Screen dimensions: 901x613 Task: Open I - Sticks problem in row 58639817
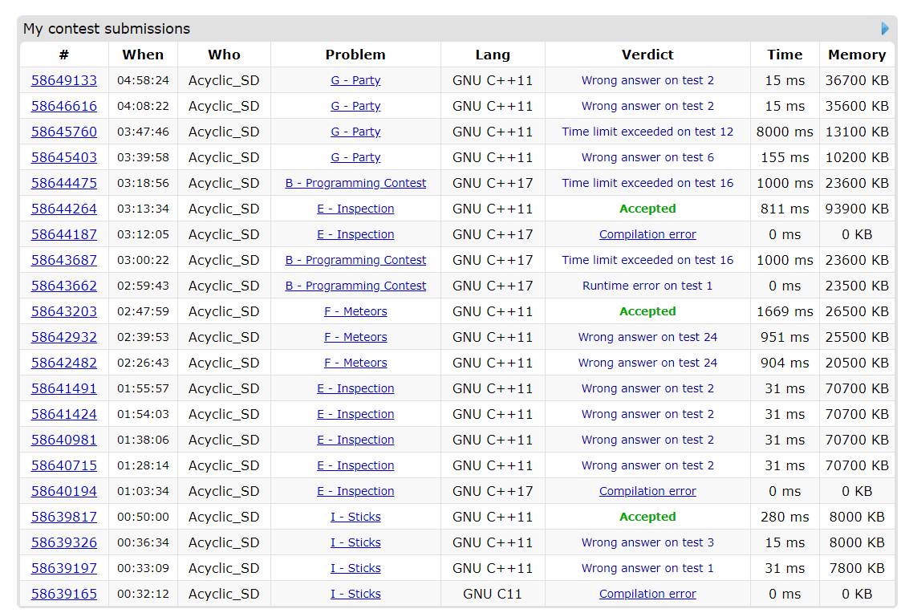(x=355, y=517)
